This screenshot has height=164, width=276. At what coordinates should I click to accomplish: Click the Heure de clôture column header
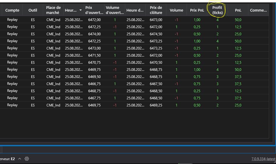click(x=135, y=10)
